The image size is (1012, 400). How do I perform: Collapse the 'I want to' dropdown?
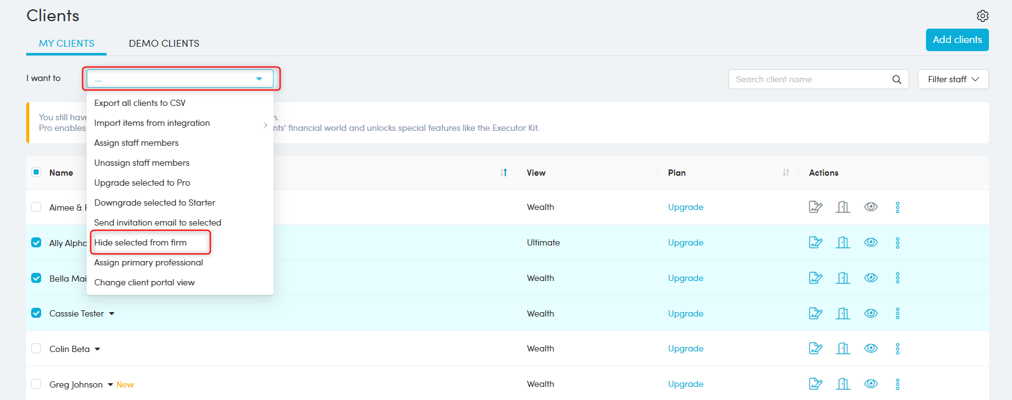pos(259,79)
